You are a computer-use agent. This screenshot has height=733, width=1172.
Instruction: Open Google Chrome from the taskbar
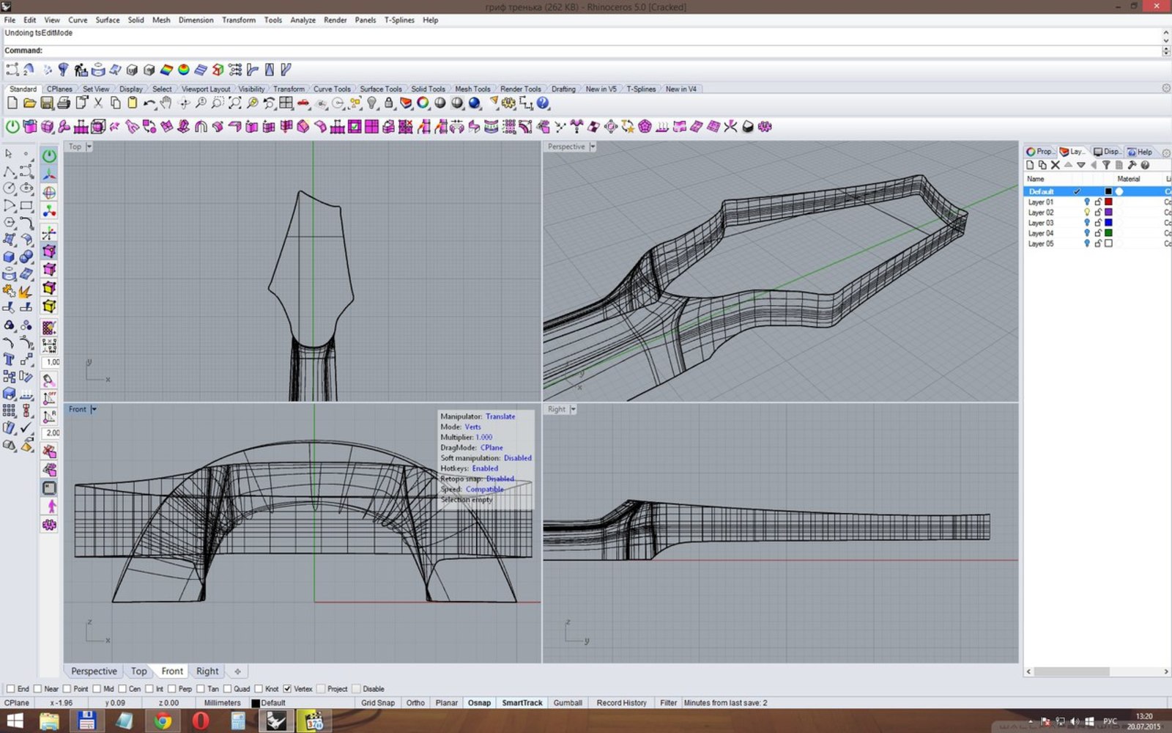tap(163, 721)
